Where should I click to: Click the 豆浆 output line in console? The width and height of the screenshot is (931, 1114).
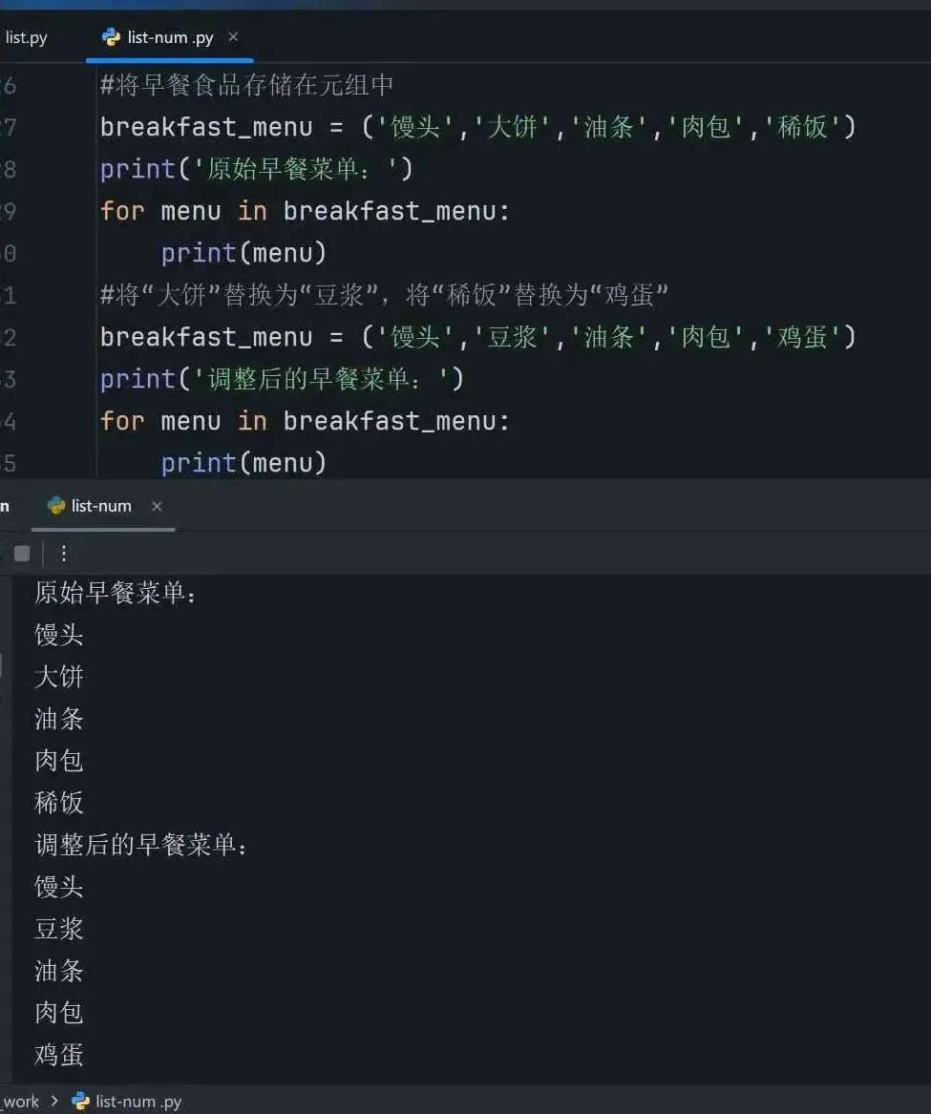coord(59,929)
